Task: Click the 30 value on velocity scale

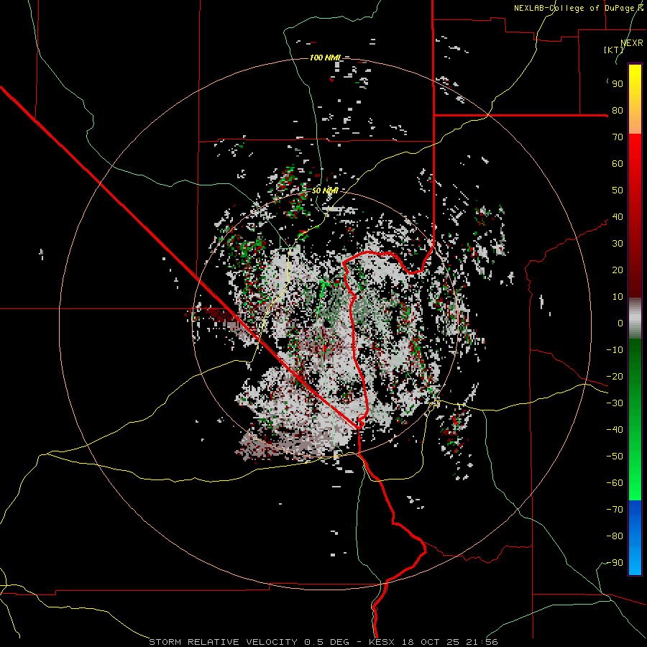Action: (618, 244)
